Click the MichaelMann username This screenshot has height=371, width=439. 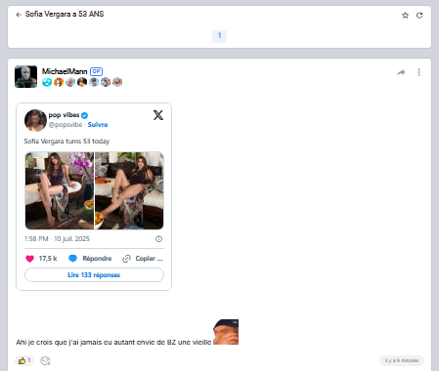65,71
